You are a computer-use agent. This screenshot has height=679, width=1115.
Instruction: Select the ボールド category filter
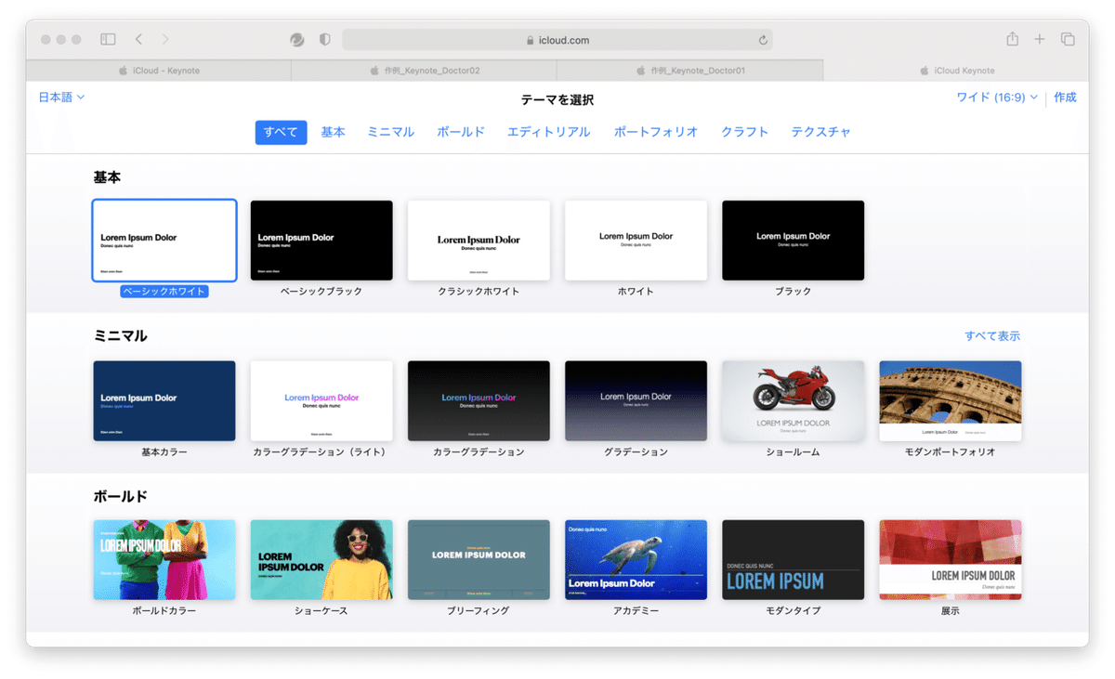(x=461, y=132)
